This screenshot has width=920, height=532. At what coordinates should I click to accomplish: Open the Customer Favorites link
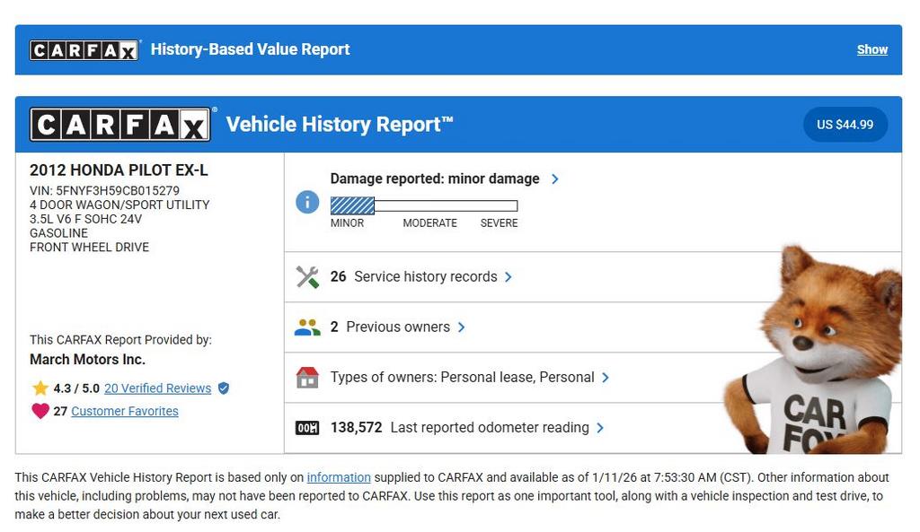pyautogui.click(x=125, y=411)
